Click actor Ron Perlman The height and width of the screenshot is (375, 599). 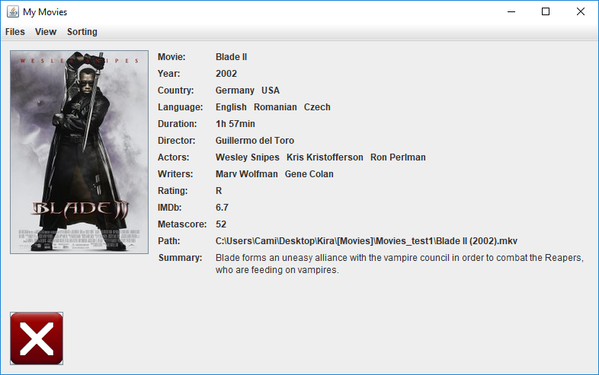coord(398,157)
